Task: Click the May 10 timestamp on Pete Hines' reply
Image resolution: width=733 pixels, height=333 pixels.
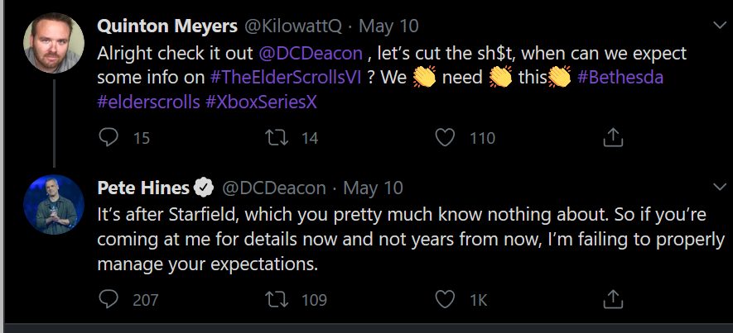Action: [373, 188]
